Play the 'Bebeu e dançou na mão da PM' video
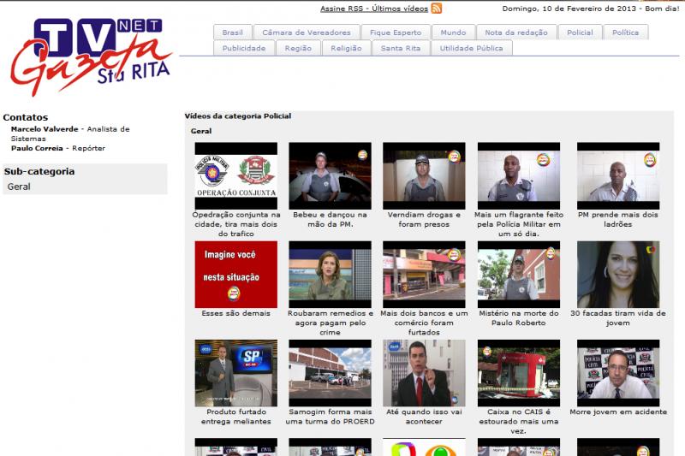The height and width of the screenshot is (456, 685). [330, 175]
